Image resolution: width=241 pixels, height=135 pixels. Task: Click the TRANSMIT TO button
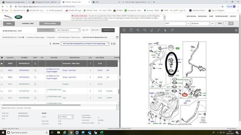point(108,30)
